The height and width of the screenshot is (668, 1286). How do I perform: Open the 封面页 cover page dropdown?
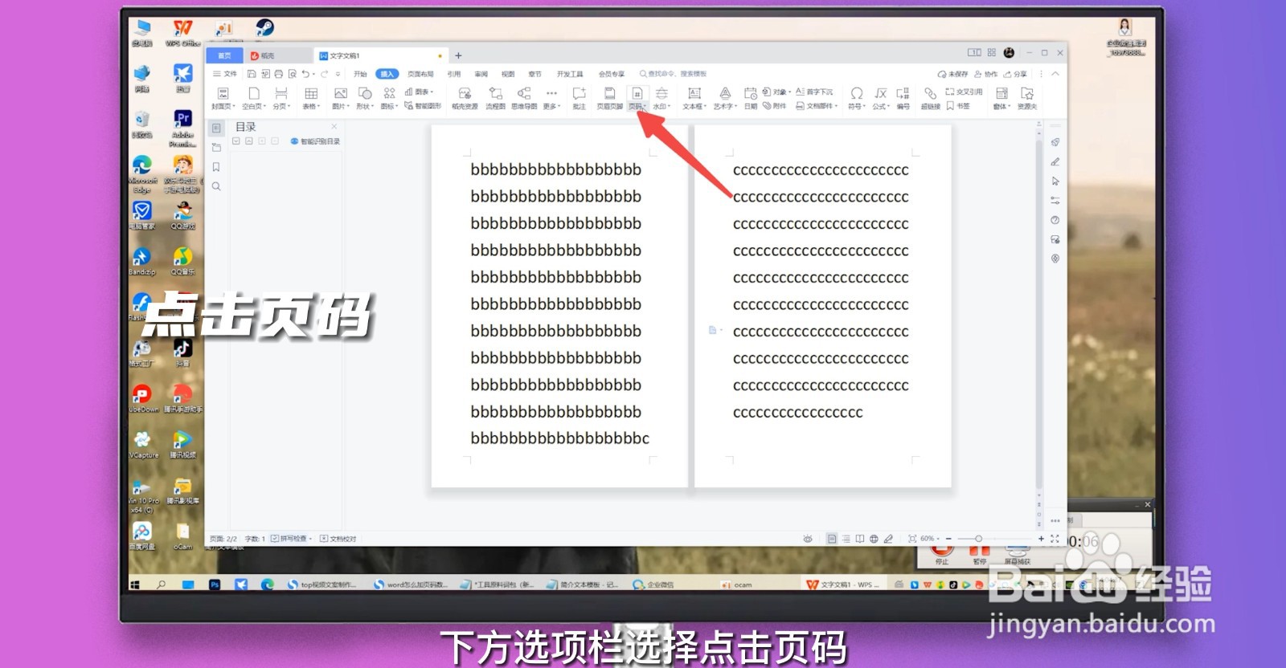coord(222,98)
